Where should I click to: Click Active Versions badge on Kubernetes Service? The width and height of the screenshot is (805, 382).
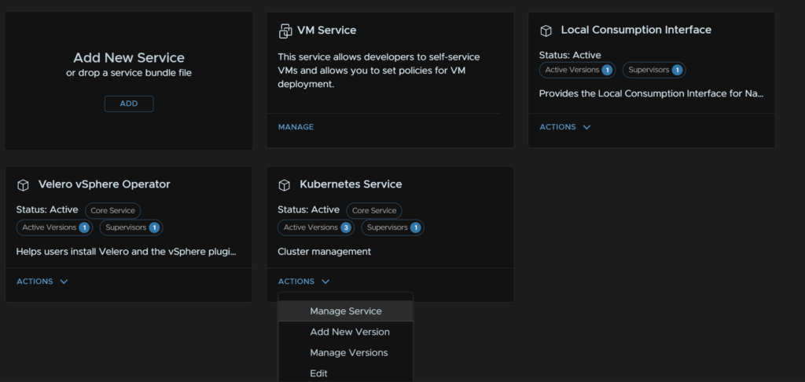tap(316, 227)
